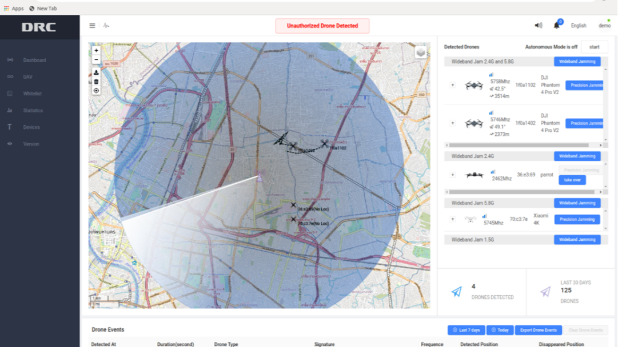Start Autonomous Mode
618x347 pixels.
click(595, 47)
